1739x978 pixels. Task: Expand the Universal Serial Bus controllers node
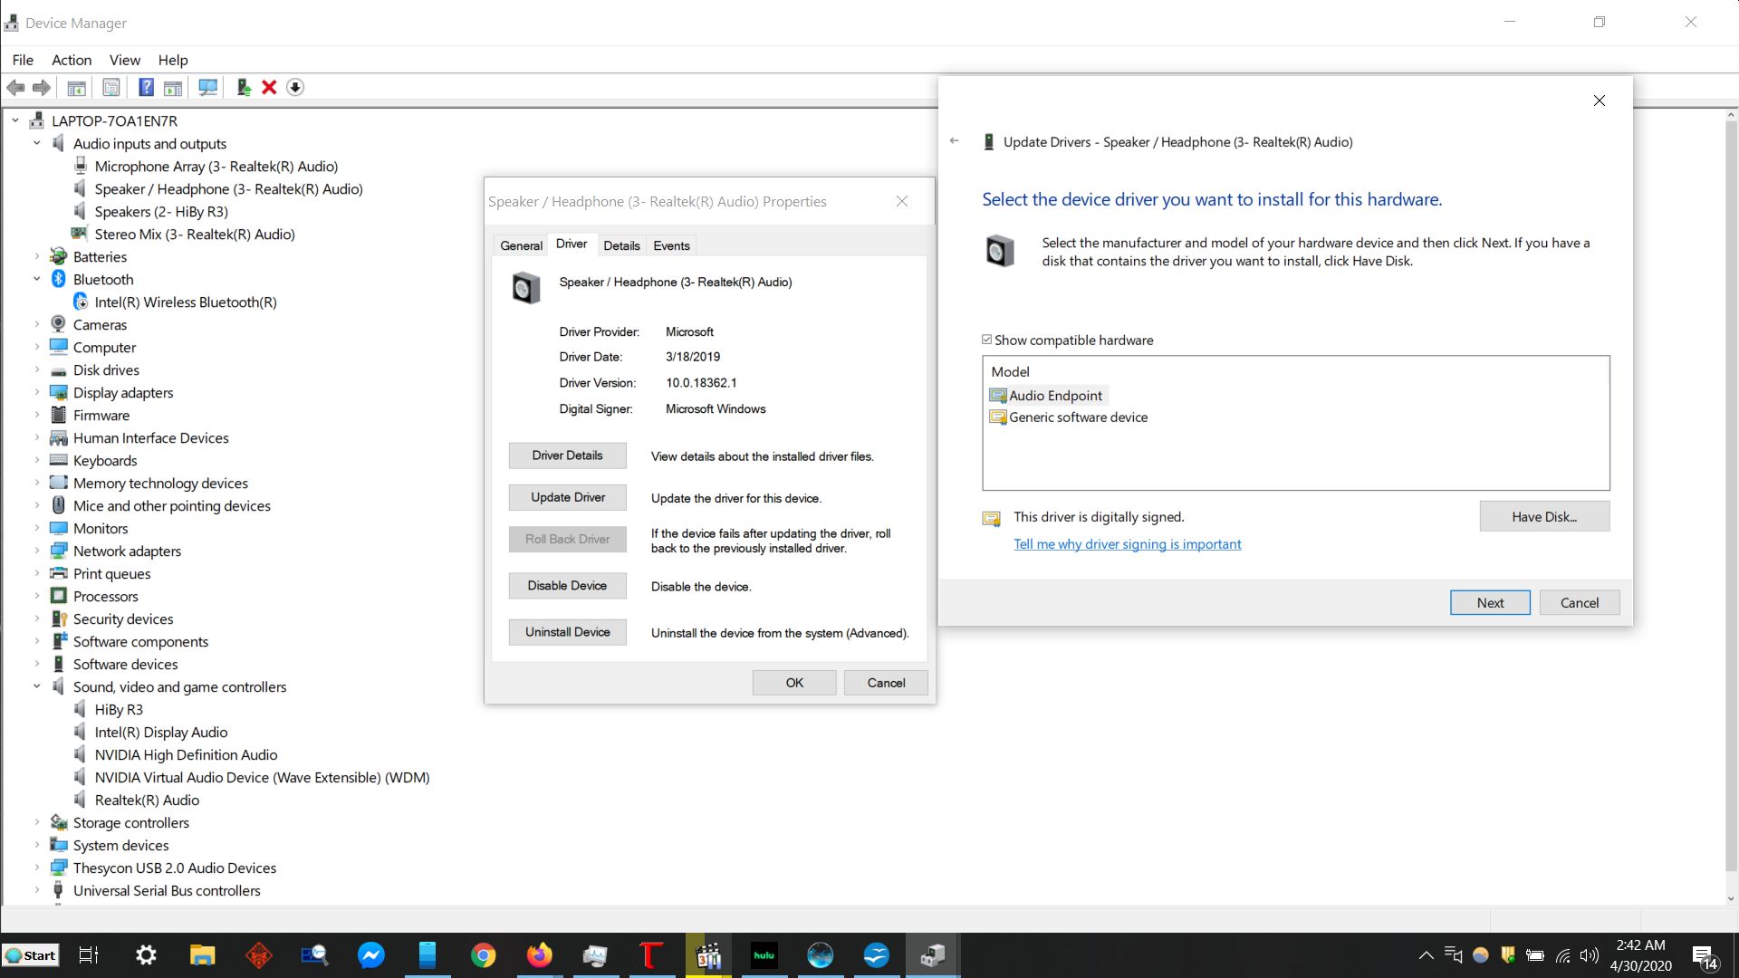36,890
